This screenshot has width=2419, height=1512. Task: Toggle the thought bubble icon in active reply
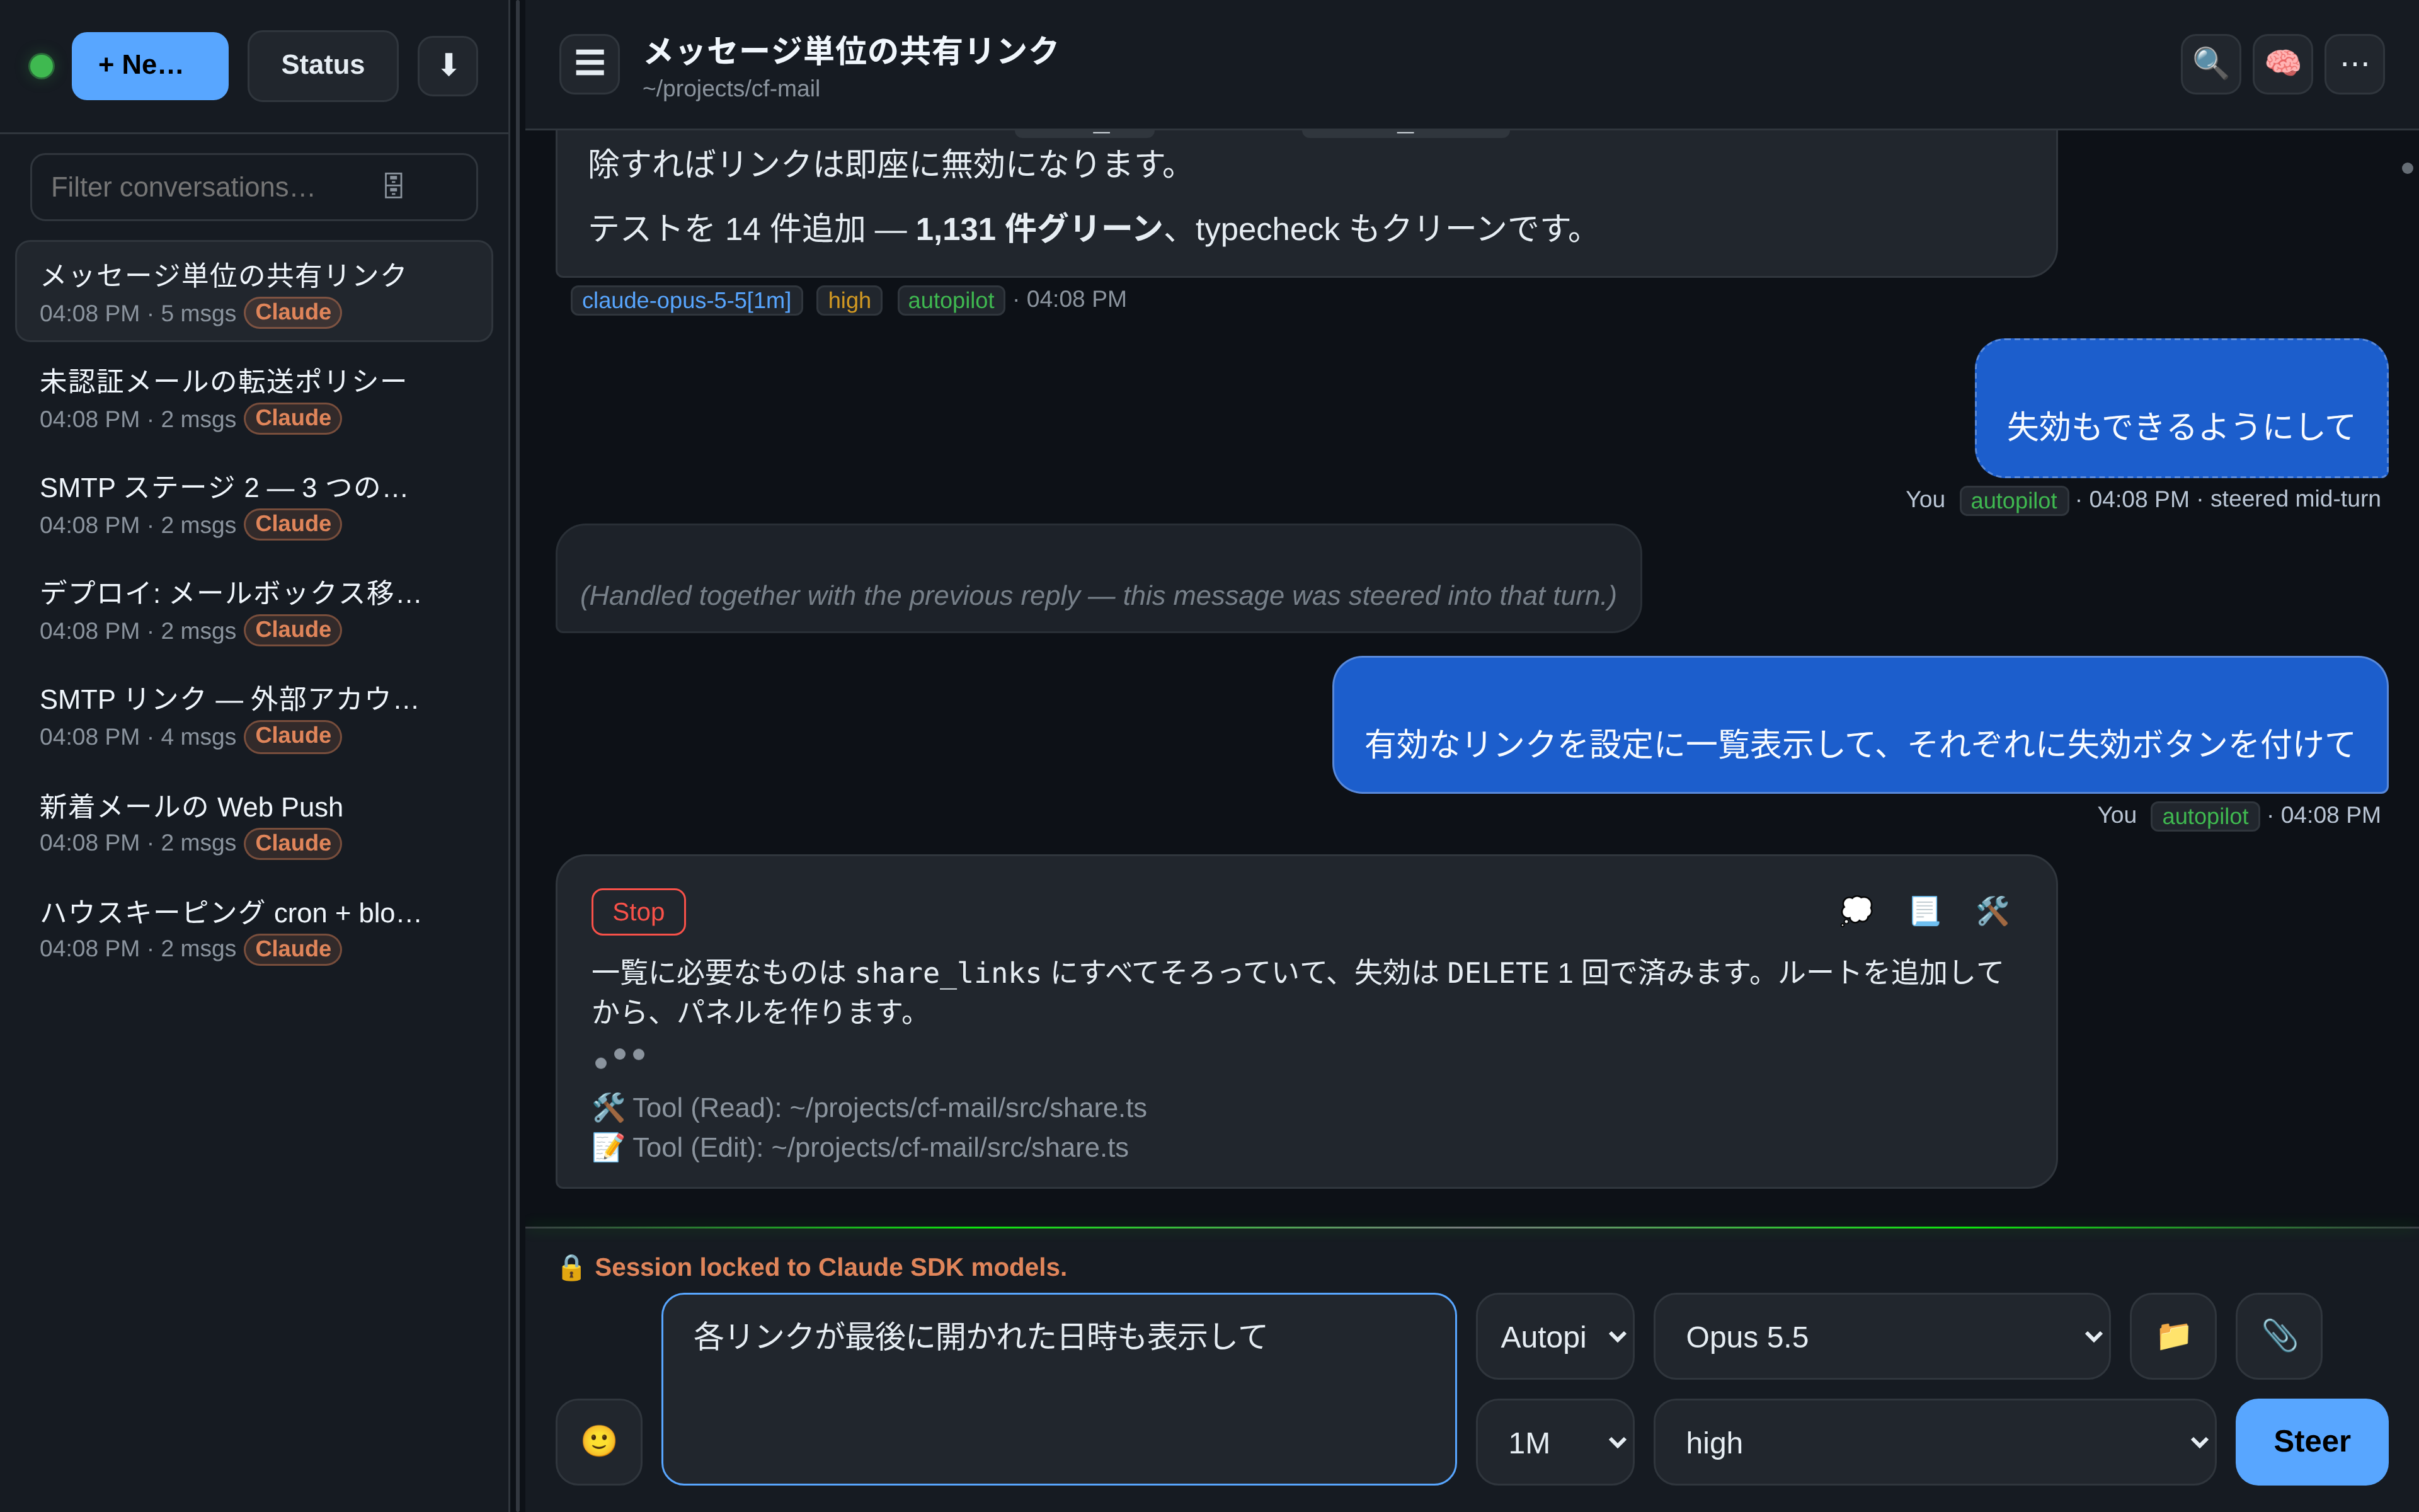(1856, 911)
